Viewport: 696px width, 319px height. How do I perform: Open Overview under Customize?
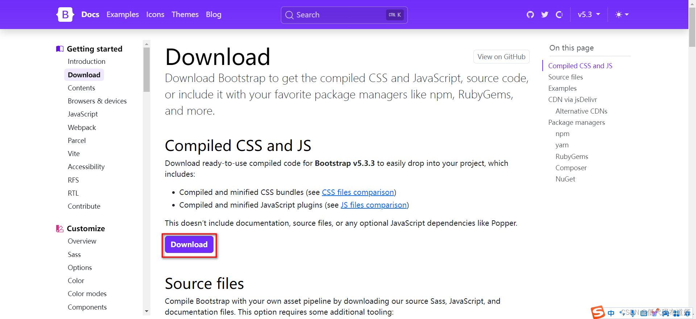point(82,241)
